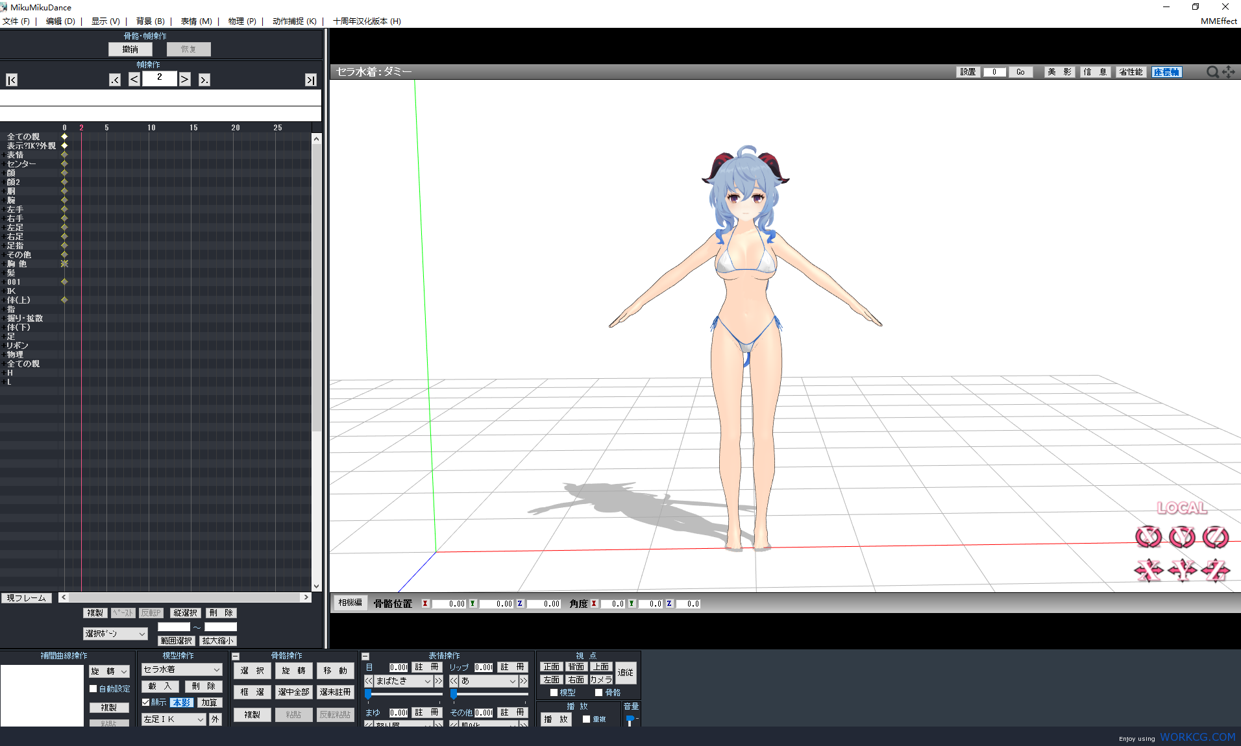Step back one frame (<) button
The height and width of the screenshot is (746, 1241).
134,79
